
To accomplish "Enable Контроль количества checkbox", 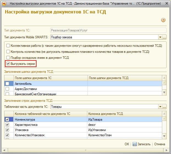I will point(8,52).
